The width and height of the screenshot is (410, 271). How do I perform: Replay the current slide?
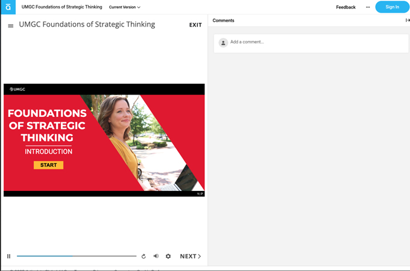[143, 257]
